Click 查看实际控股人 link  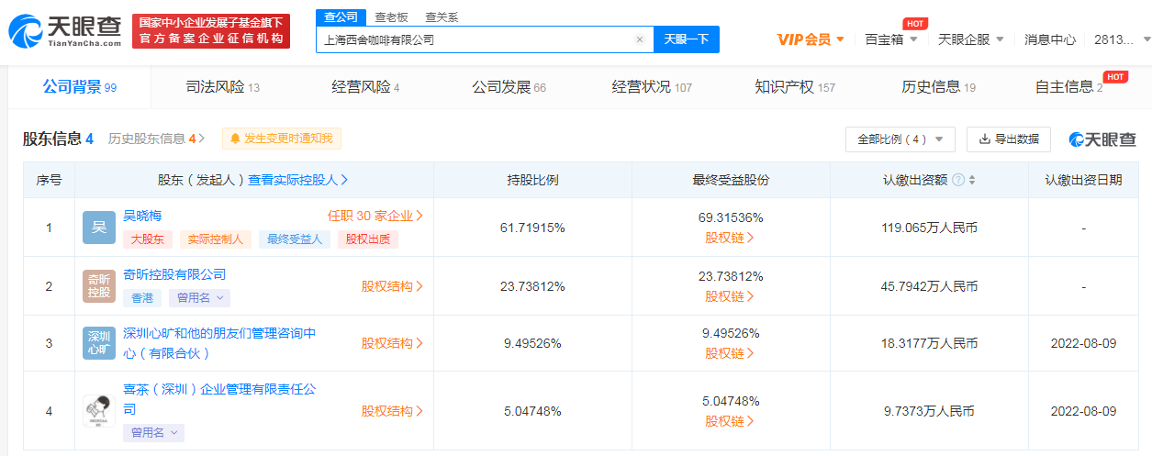click(298, 180)
